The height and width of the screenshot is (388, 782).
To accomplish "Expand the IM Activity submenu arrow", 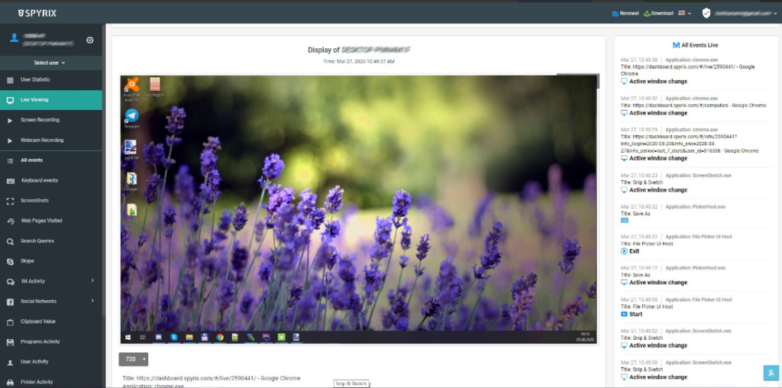I will pos(92,281).
